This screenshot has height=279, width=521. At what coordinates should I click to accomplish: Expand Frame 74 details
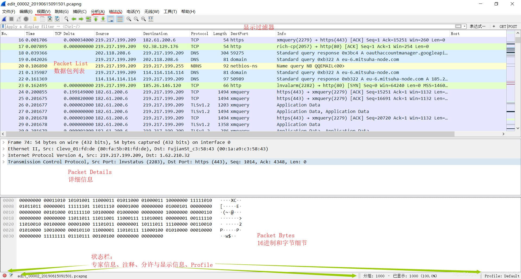point(4,142)
